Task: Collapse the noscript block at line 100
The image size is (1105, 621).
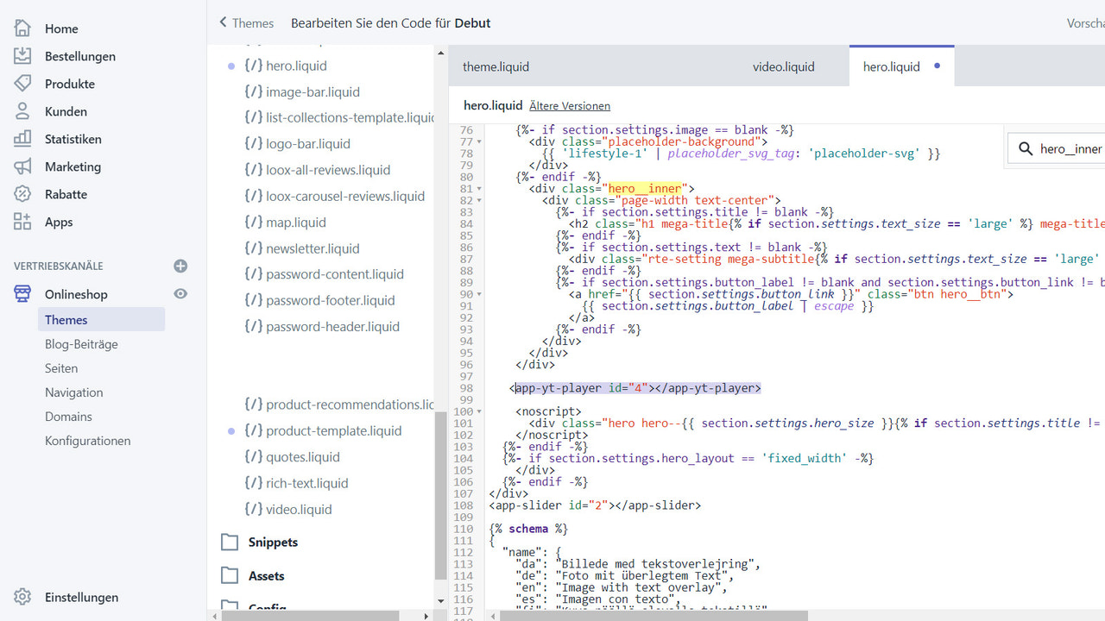Action: [478, 412]
